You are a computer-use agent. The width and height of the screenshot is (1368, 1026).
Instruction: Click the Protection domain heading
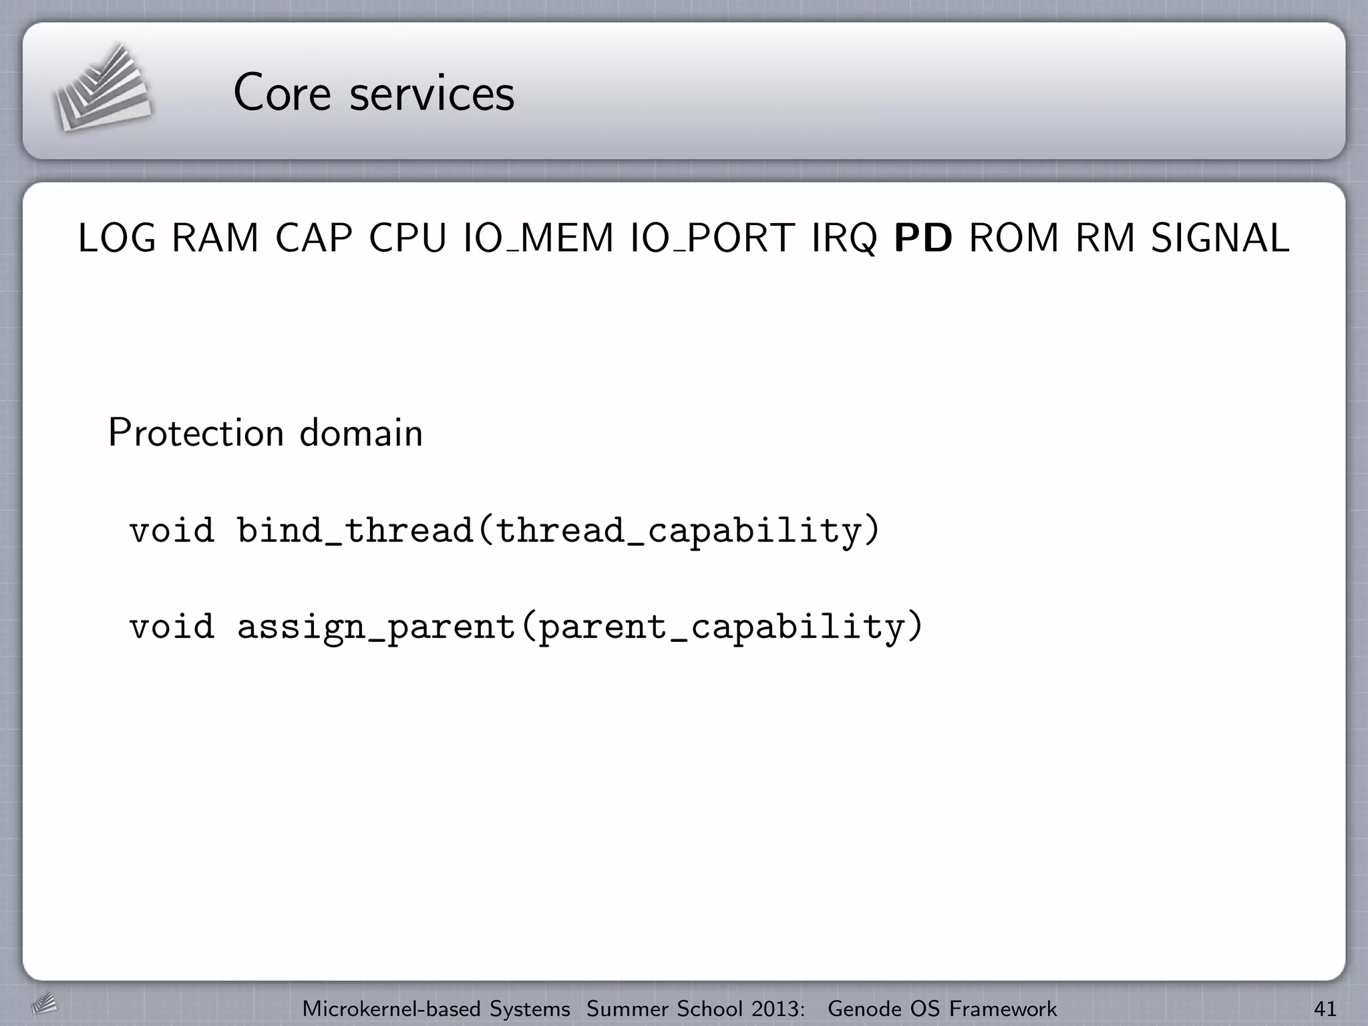[x=265, y=433]
